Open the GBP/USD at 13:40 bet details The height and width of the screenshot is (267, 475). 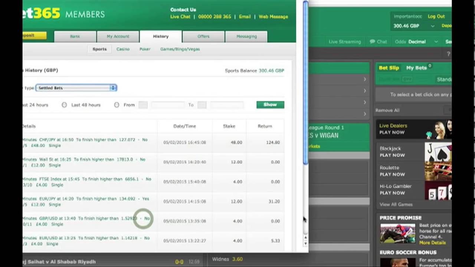click(86, 221)
